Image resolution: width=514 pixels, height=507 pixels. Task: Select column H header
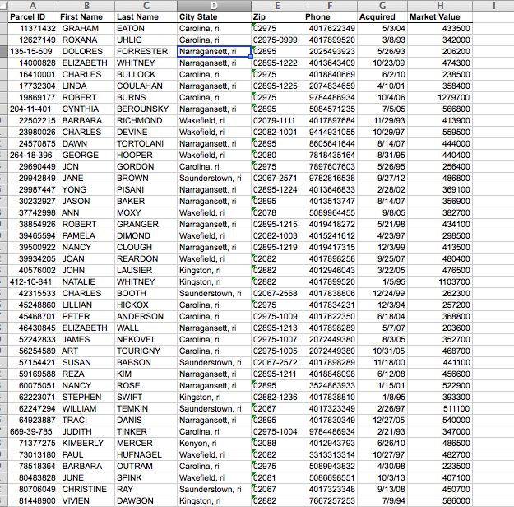click(x=440, y=6)
